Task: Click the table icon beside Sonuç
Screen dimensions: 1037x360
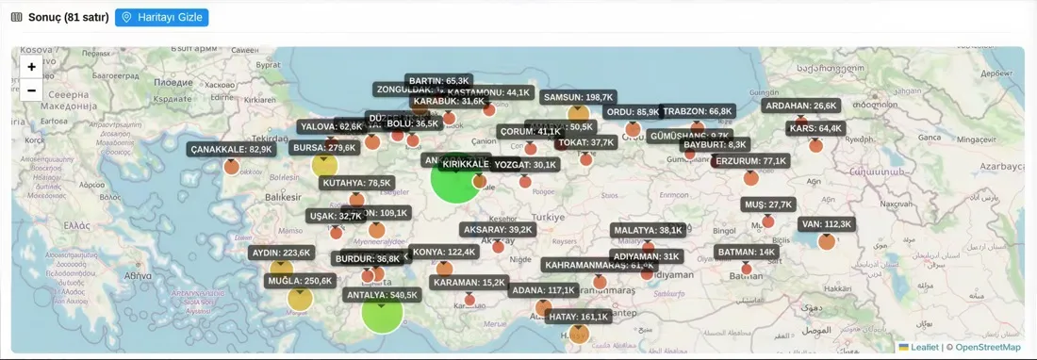Action: [17, 17]
